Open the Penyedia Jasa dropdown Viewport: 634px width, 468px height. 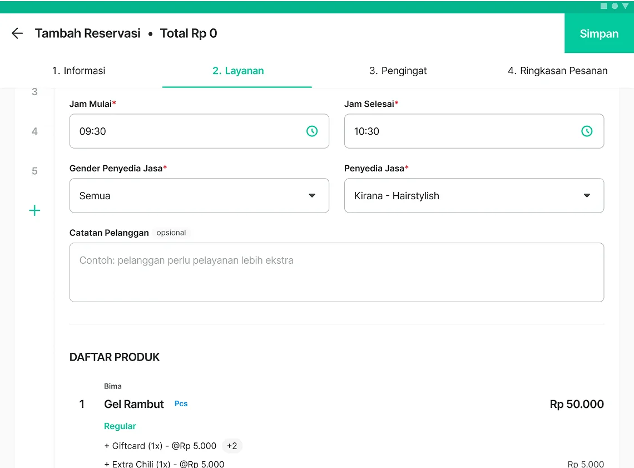point(474,195)
